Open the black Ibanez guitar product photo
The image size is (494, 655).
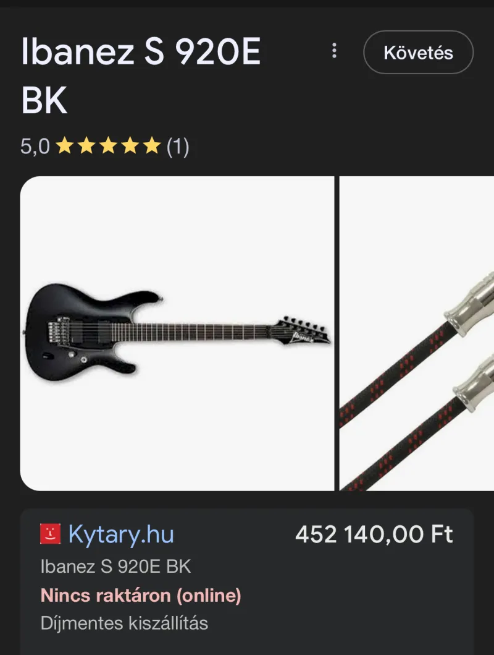(177, 333)
